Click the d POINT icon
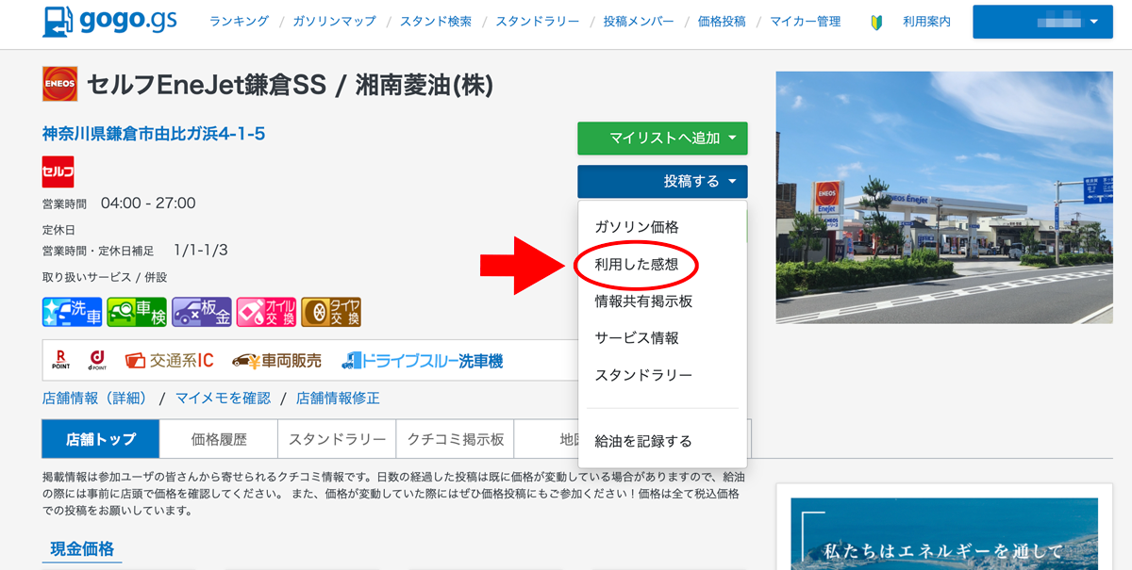This screenshot has width=1132, height=570. (96, 360)
